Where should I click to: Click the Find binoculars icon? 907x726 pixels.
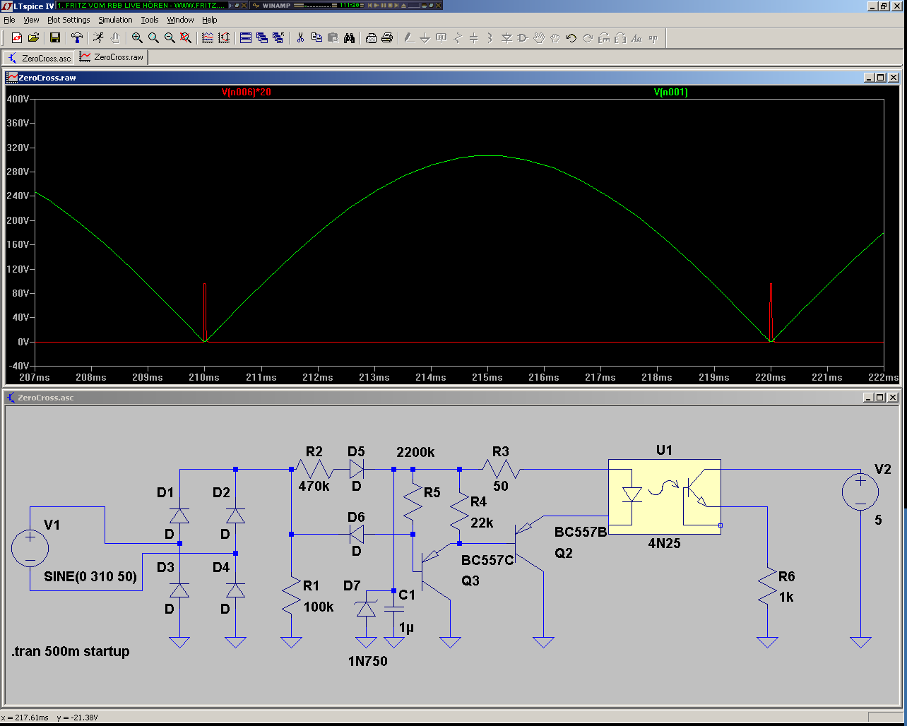tap(349, 38)
